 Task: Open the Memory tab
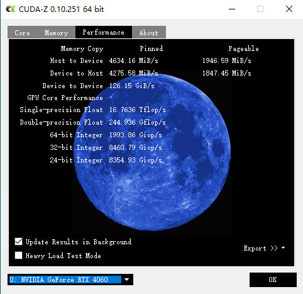pyautogui.click(x=56, y=33)
